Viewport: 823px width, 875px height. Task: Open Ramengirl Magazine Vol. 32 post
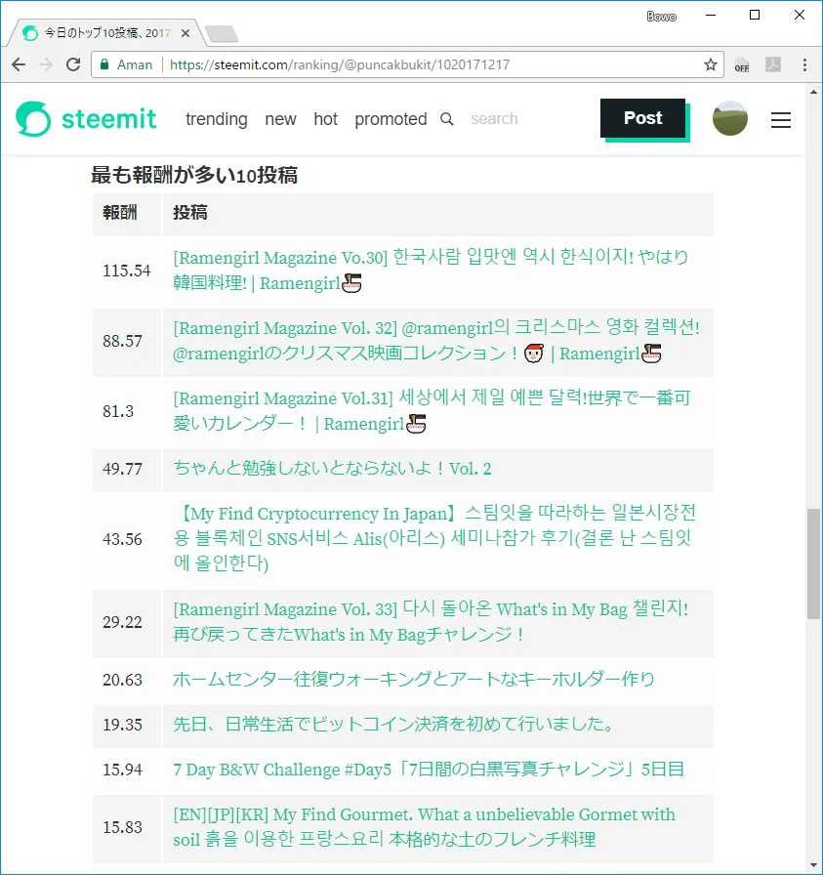(x=436, y=341)
